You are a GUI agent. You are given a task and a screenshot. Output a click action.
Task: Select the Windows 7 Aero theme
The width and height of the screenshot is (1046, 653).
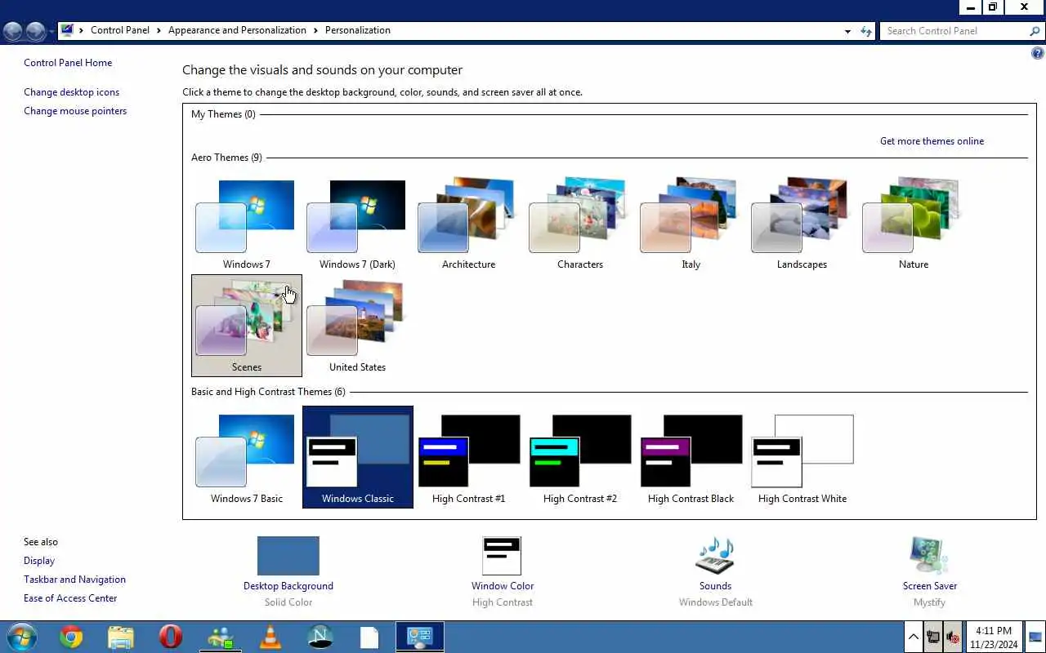pos(246,223)
